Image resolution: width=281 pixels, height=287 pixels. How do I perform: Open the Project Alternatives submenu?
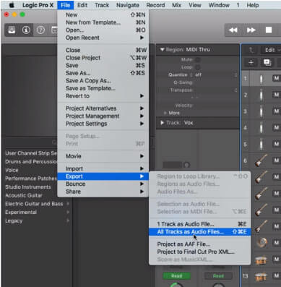coord(103,108)
